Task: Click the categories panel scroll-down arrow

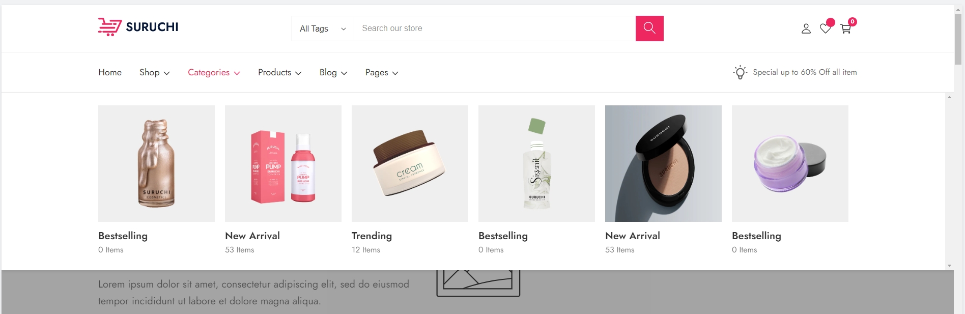Action: (949, 266)
